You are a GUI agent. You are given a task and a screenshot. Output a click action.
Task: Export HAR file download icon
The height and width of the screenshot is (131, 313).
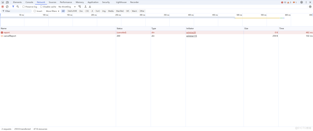tap(90, 7)
